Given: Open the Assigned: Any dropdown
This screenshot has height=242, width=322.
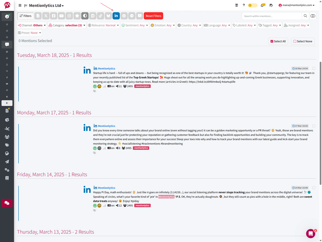Looking at the screenshot, I should point(296,25).
